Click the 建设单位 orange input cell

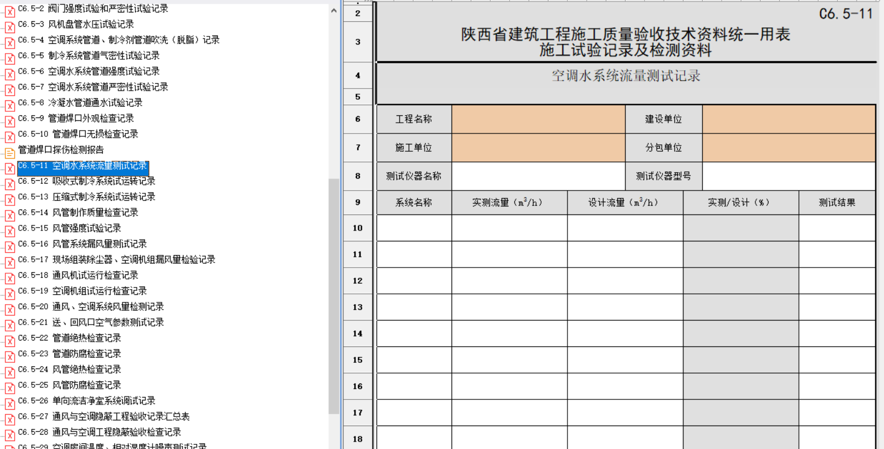point(789,119)
